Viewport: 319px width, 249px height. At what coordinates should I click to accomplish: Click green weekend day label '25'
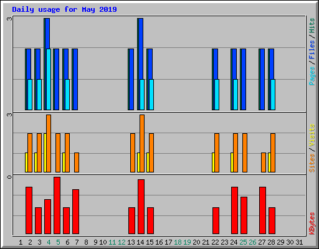243,242
